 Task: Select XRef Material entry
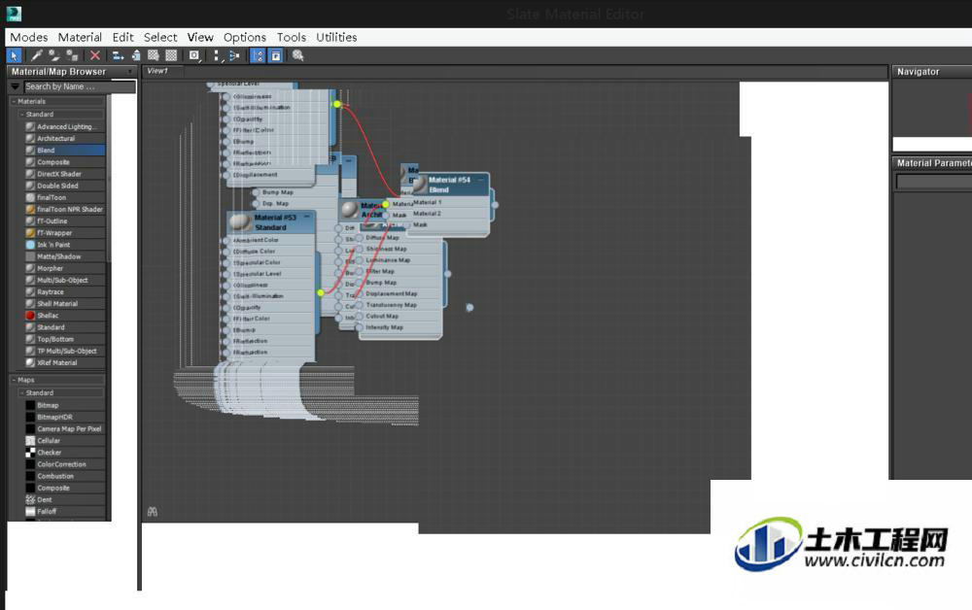click(x=64, y=363)
